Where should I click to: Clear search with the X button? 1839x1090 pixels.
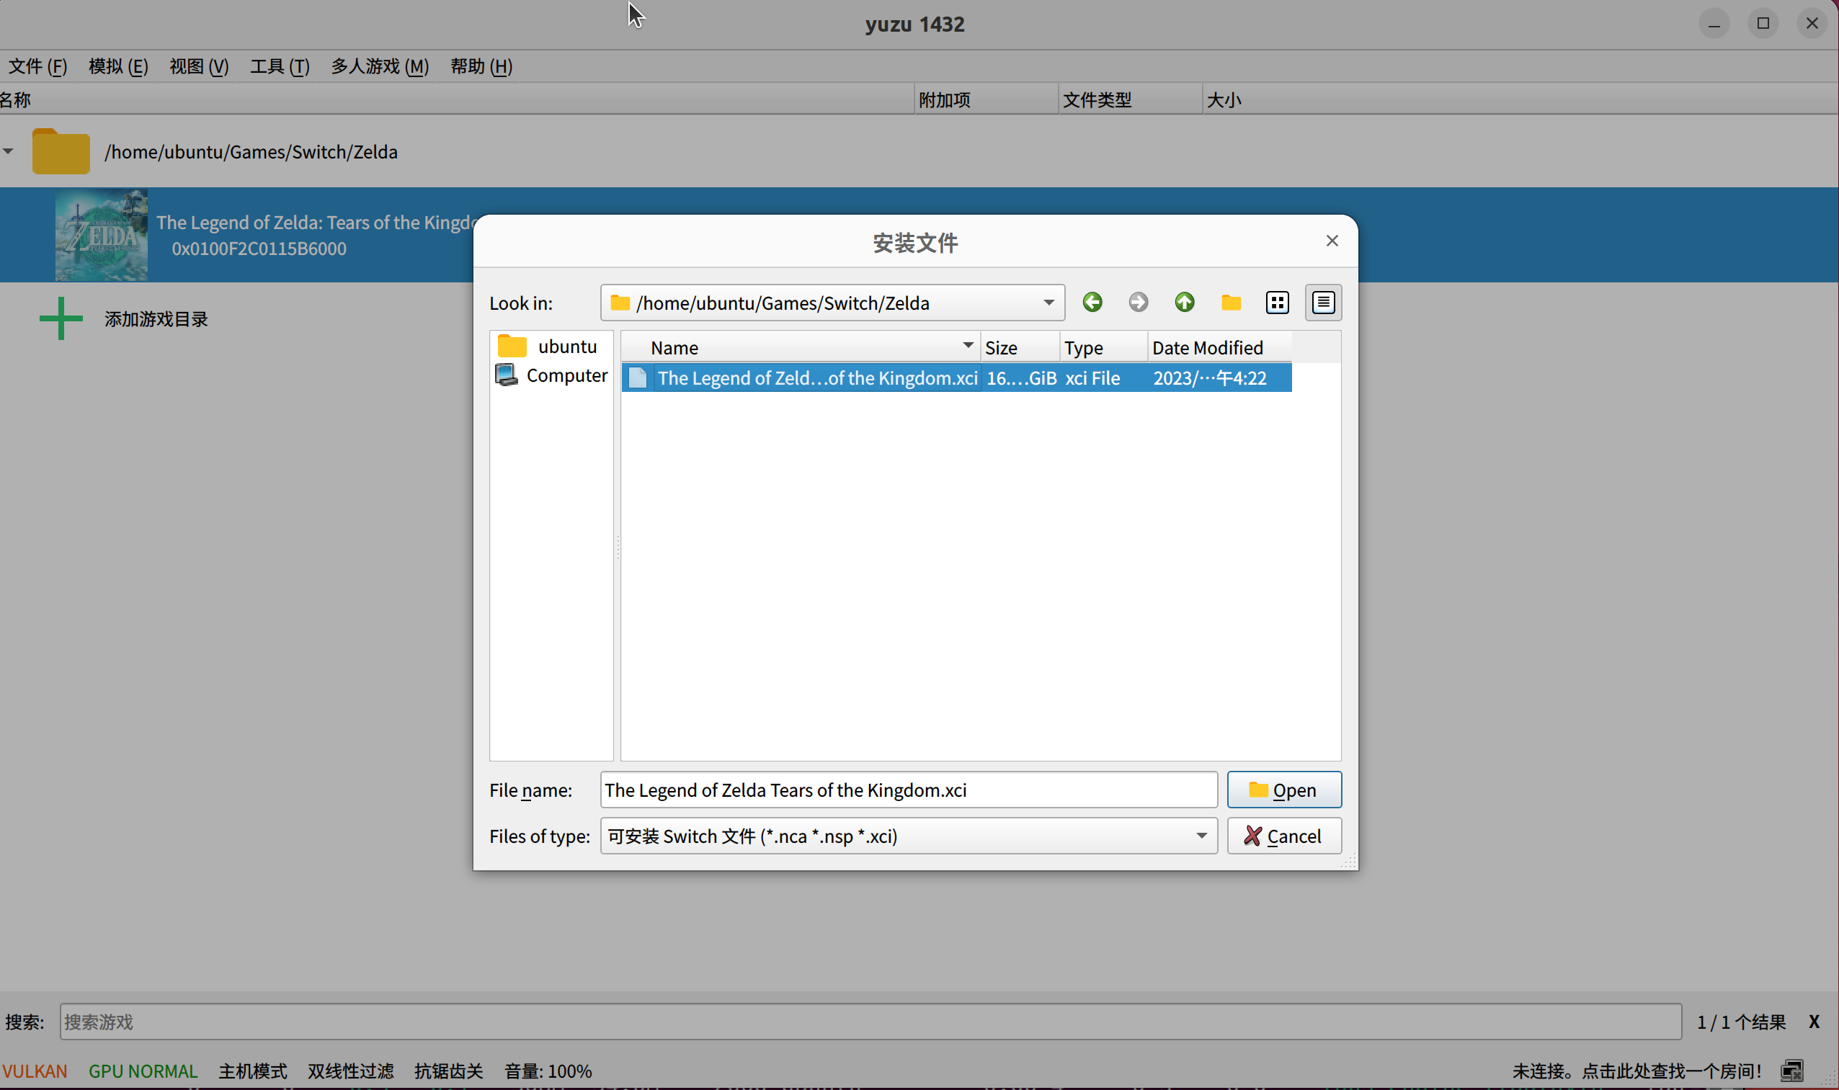1814,1022
